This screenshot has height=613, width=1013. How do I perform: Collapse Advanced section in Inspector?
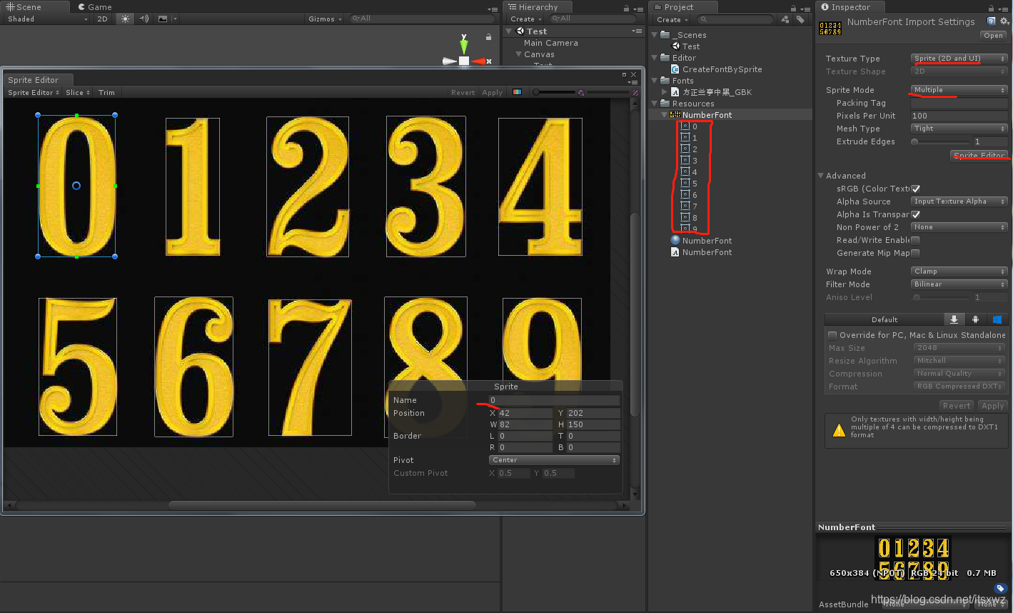point(820,176)
